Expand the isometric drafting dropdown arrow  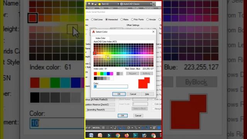139,128
